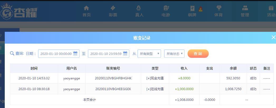
Task: Open the 管理 management people icon
Action: (245, 8)
